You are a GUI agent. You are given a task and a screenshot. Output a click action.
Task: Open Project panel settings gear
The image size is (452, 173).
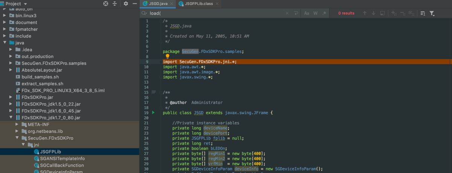[x=126, y=3]
